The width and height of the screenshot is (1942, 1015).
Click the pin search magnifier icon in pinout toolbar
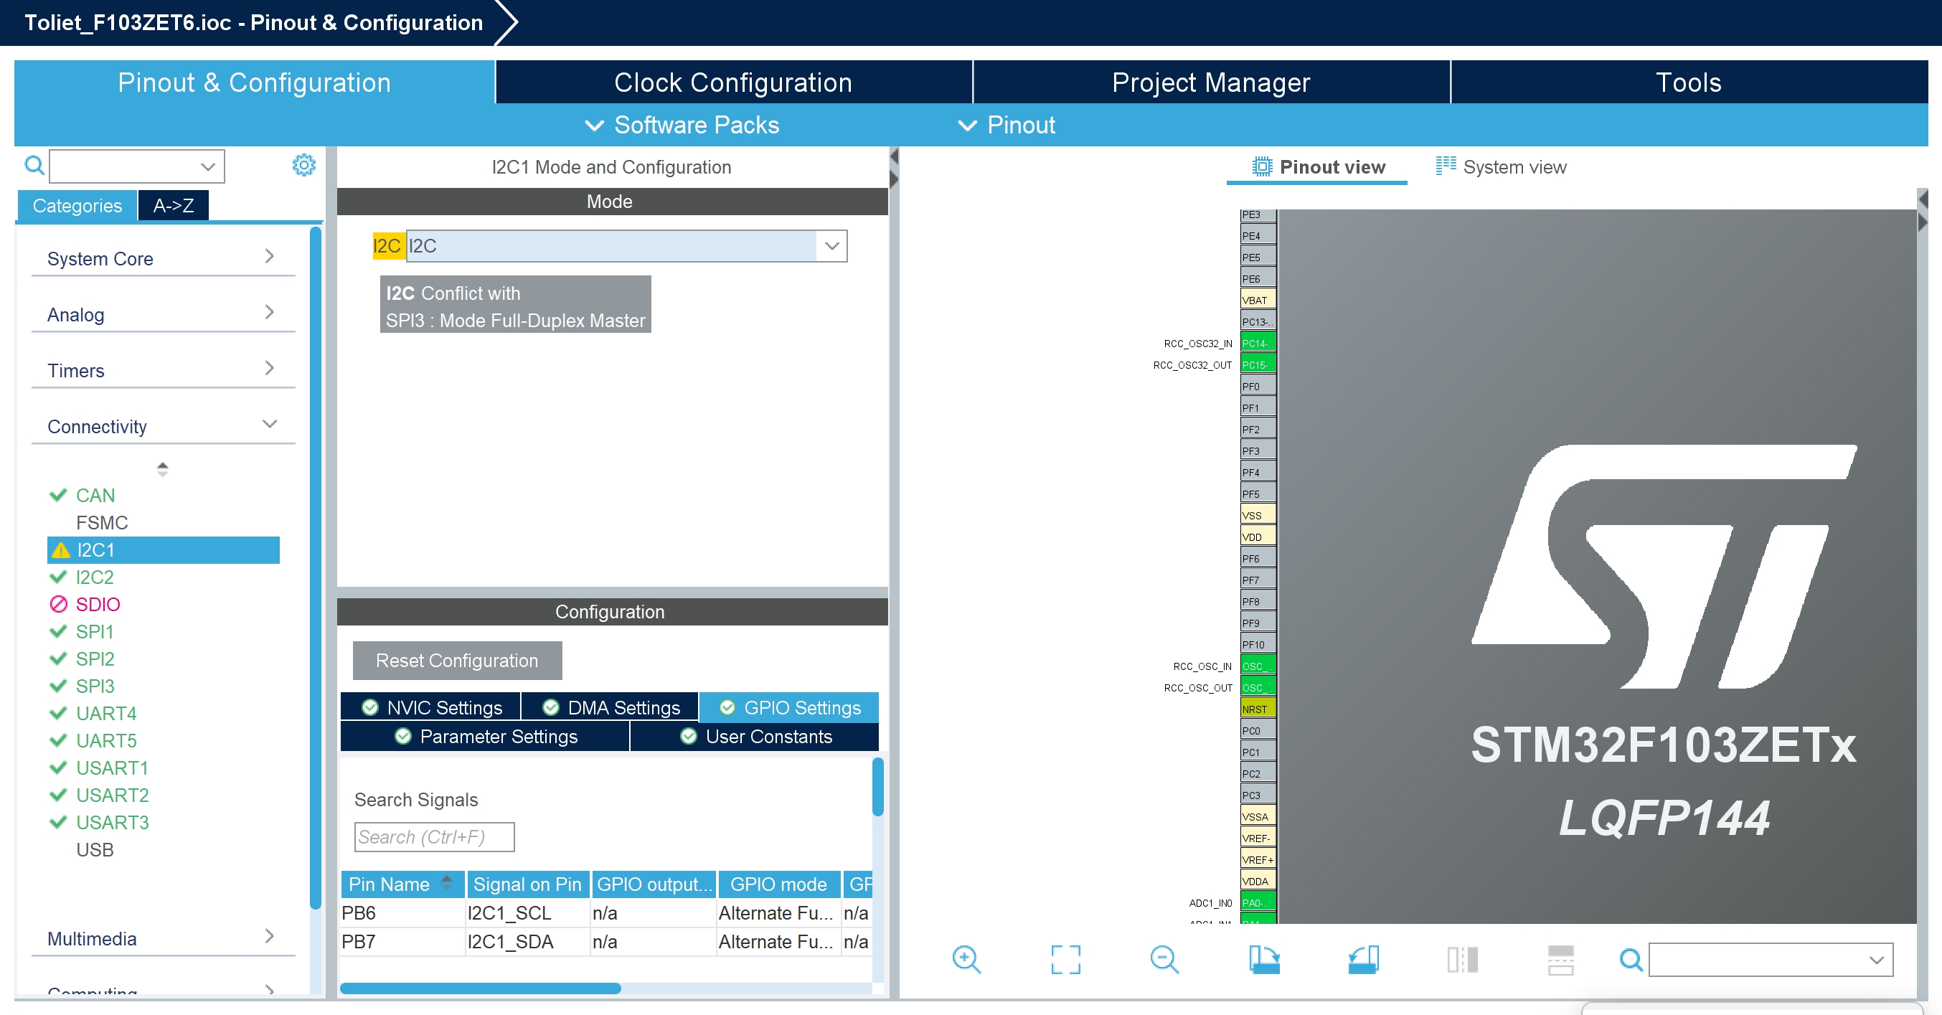(x=1631, y=959)
